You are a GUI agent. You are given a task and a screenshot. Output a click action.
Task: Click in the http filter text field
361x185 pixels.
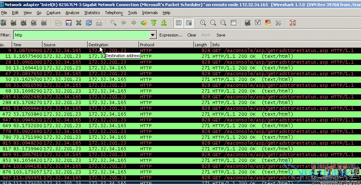(x=81, y=35)
